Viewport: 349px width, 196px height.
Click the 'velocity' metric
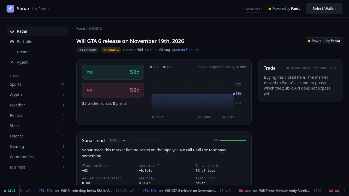(x=147, y=181)
